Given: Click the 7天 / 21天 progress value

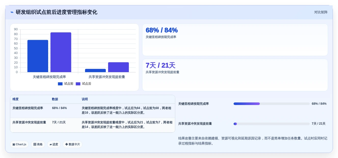Looking at the screenshot, I should tap(319, 124).
